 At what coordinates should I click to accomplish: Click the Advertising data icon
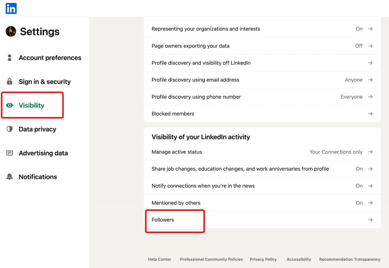[x=10, y=153]
